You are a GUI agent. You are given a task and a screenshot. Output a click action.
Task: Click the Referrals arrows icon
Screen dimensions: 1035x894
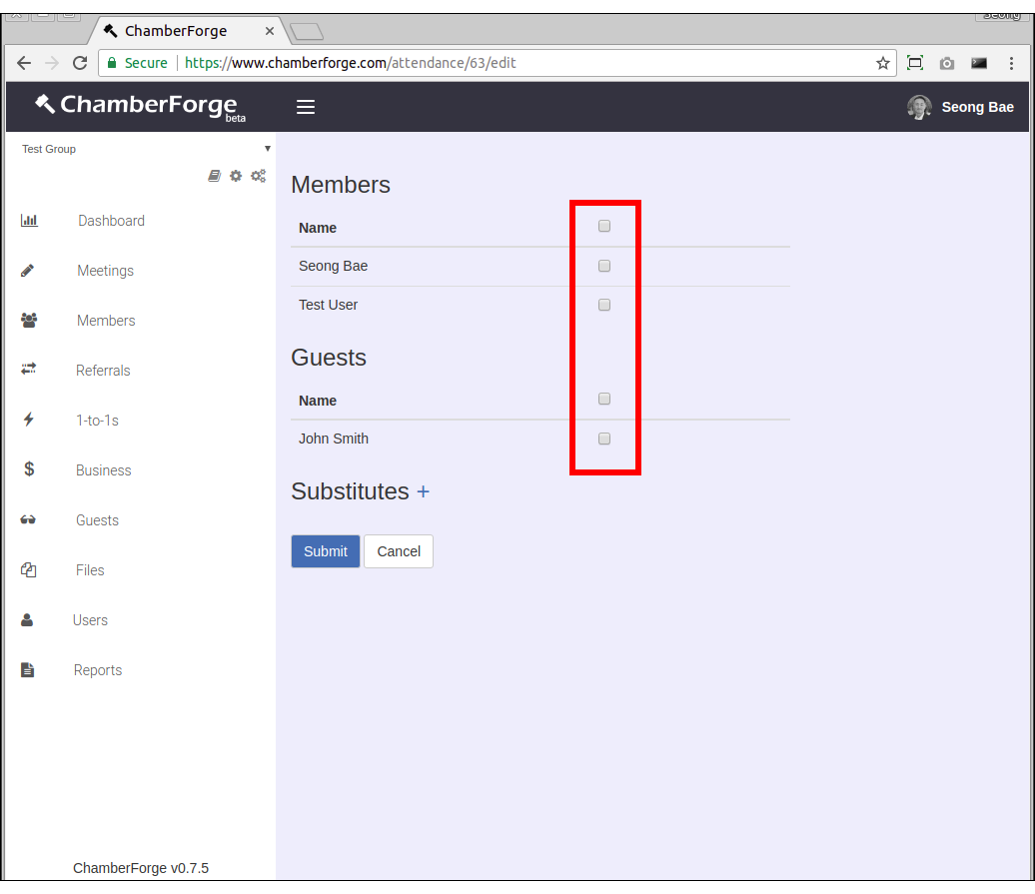pyautogui.click(x=28, y=370)
